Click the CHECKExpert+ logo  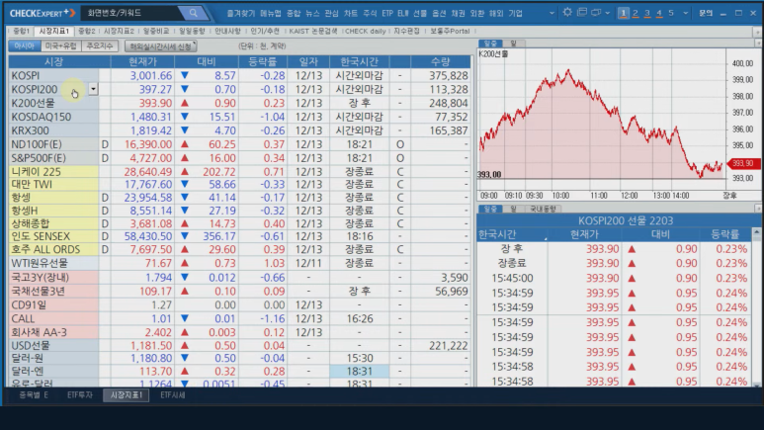pyautogui.click(x=42, y=13)
